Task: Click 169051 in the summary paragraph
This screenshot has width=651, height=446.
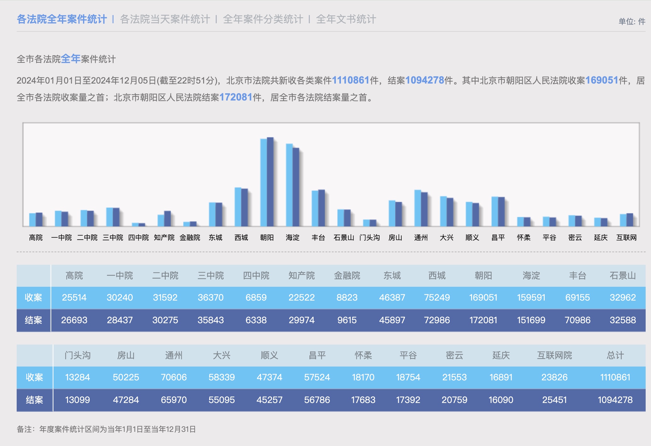Action: pos(602,80)
